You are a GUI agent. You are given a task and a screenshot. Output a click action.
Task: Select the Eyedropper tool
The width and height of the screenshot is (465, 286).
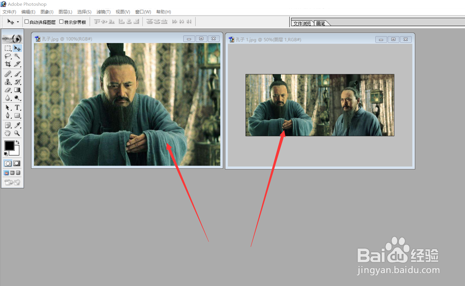[17, 125]
